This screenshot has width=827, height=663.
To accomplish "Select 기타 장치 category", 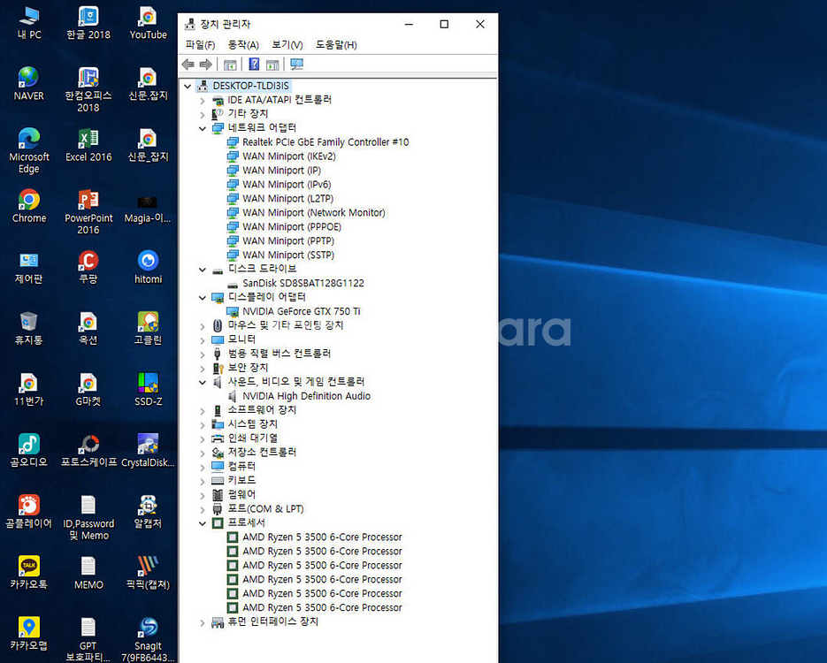I will pos(248,114).
